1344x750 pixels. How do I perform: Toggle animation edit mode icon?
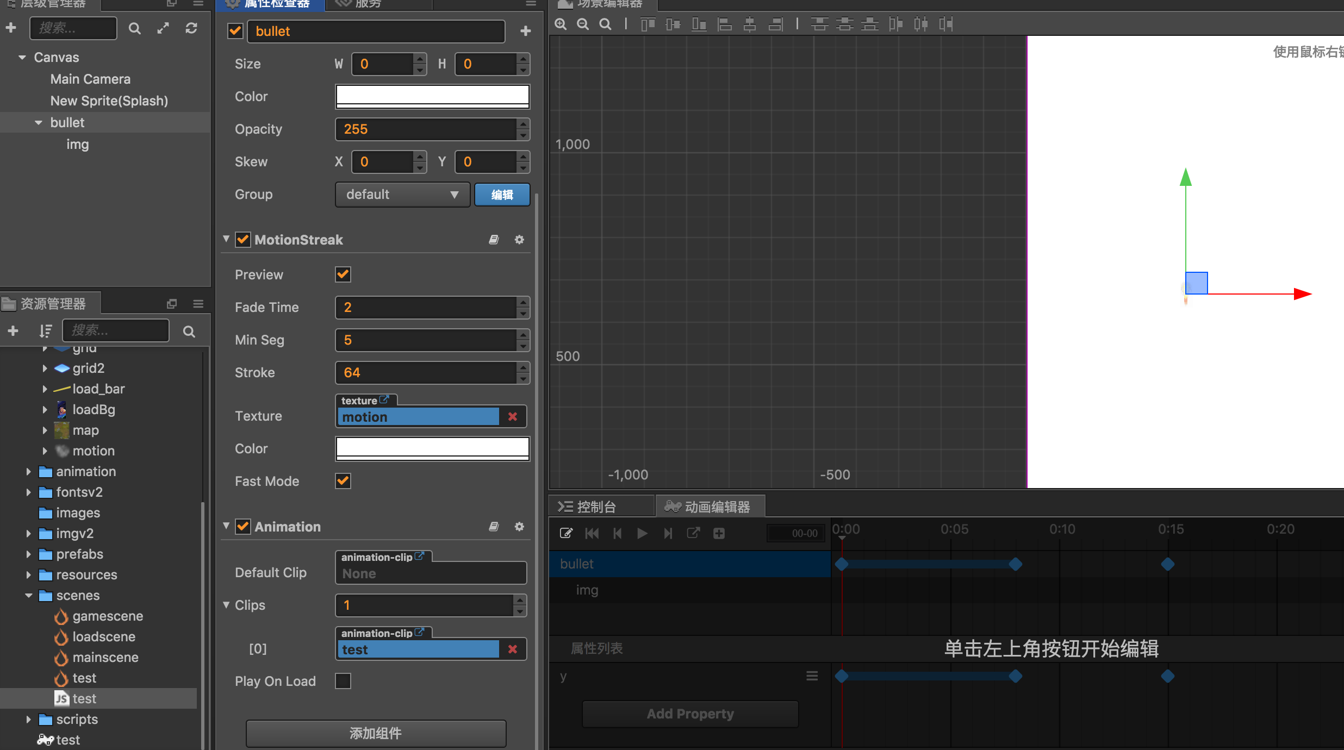566,533
